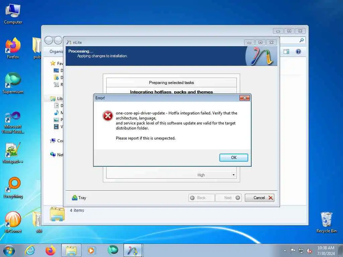This screenshot has height=257, width=343.
Task: Click the network tray icon
Action: (x=301, y=251)
